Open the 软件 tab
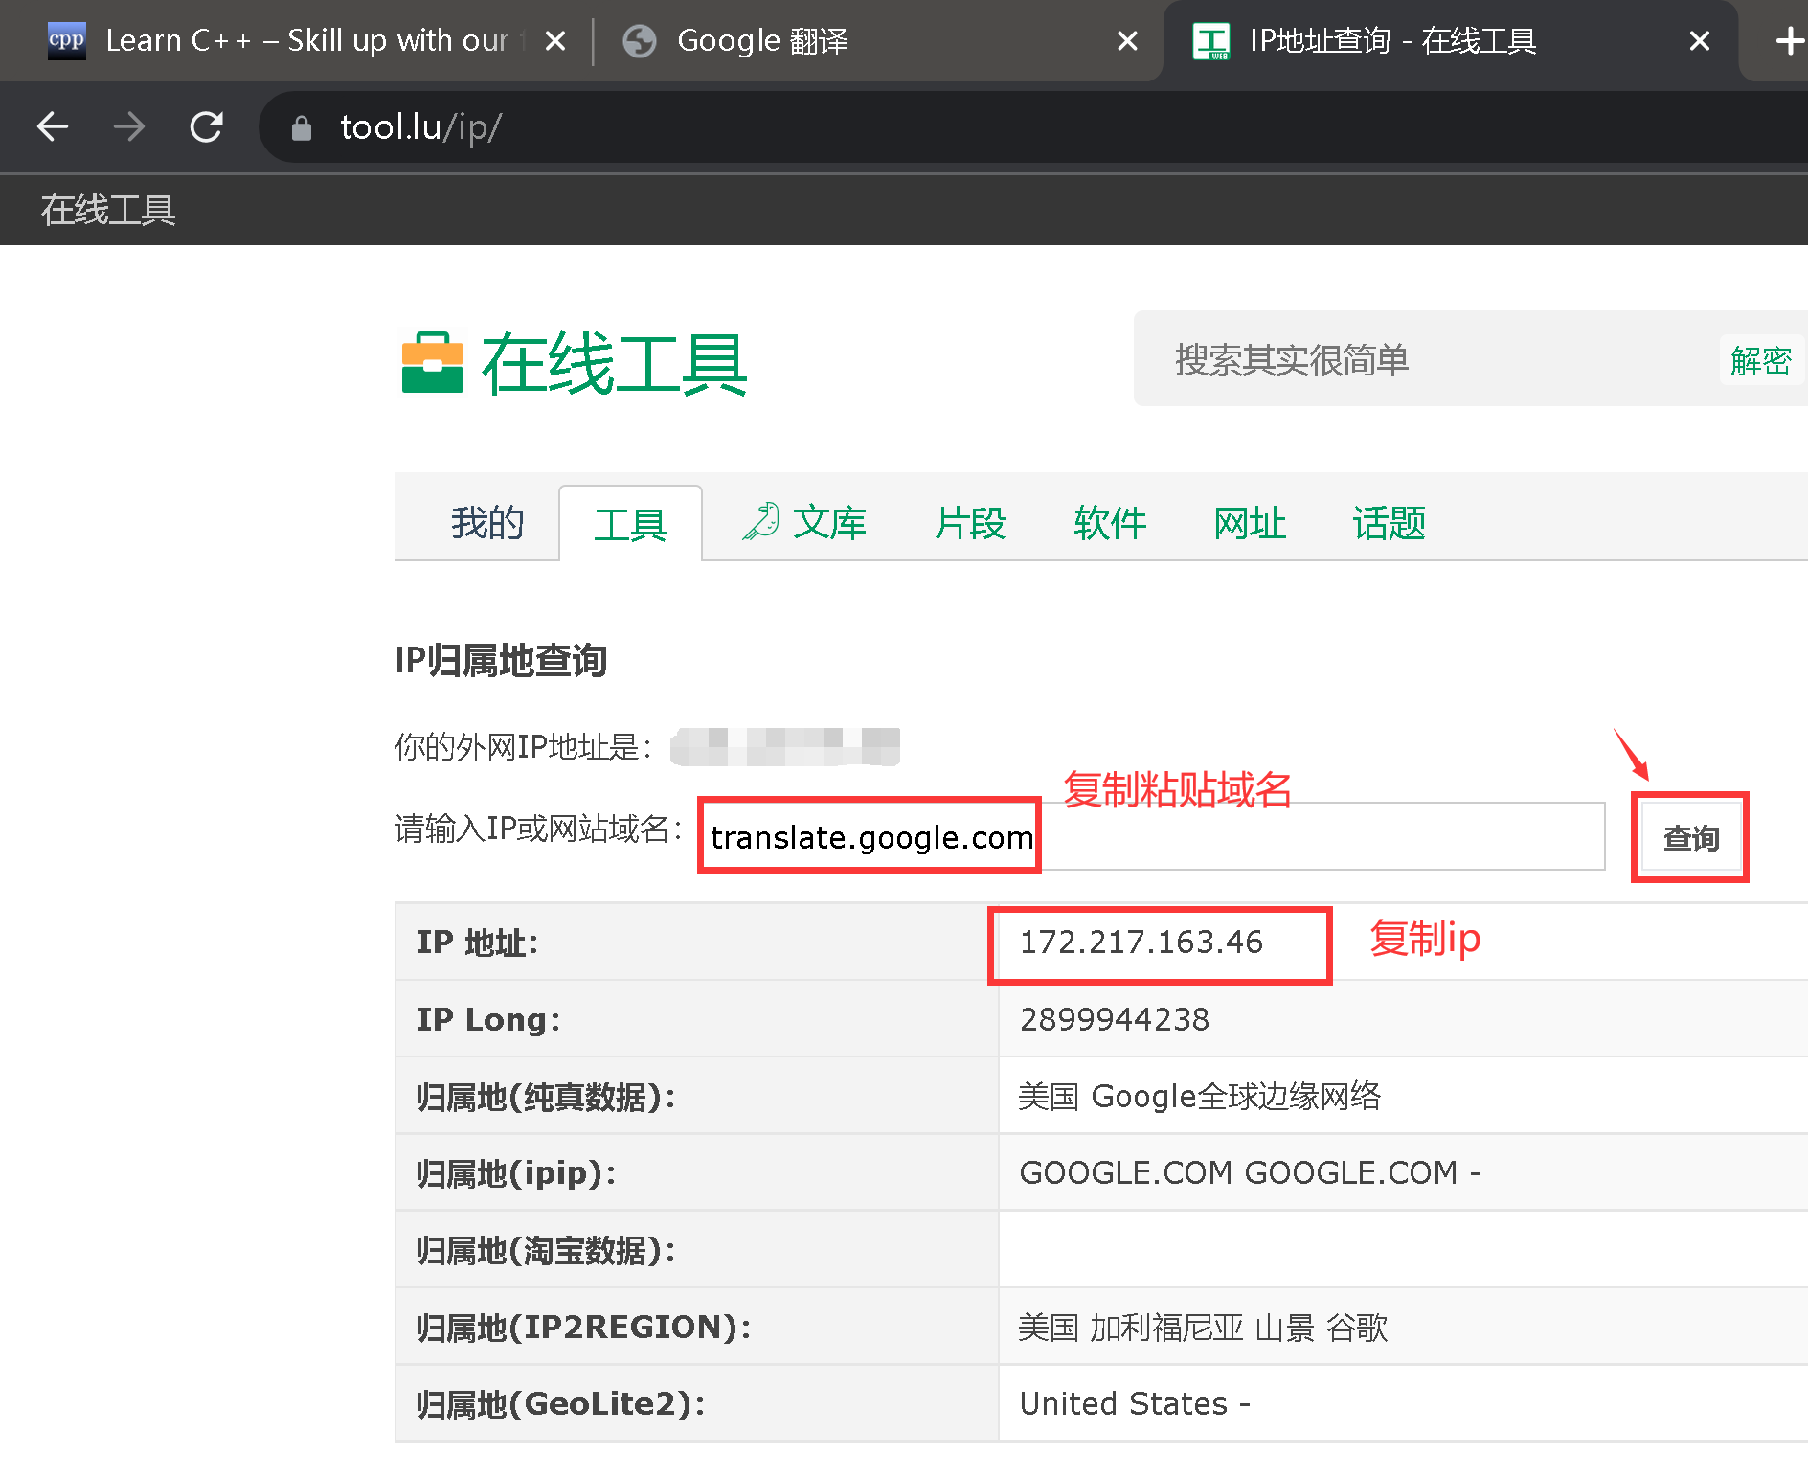 click(1110, 523)
